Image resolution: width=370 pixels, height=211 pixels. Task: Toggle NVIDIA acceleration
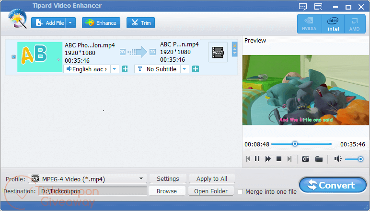pos(309,24)
